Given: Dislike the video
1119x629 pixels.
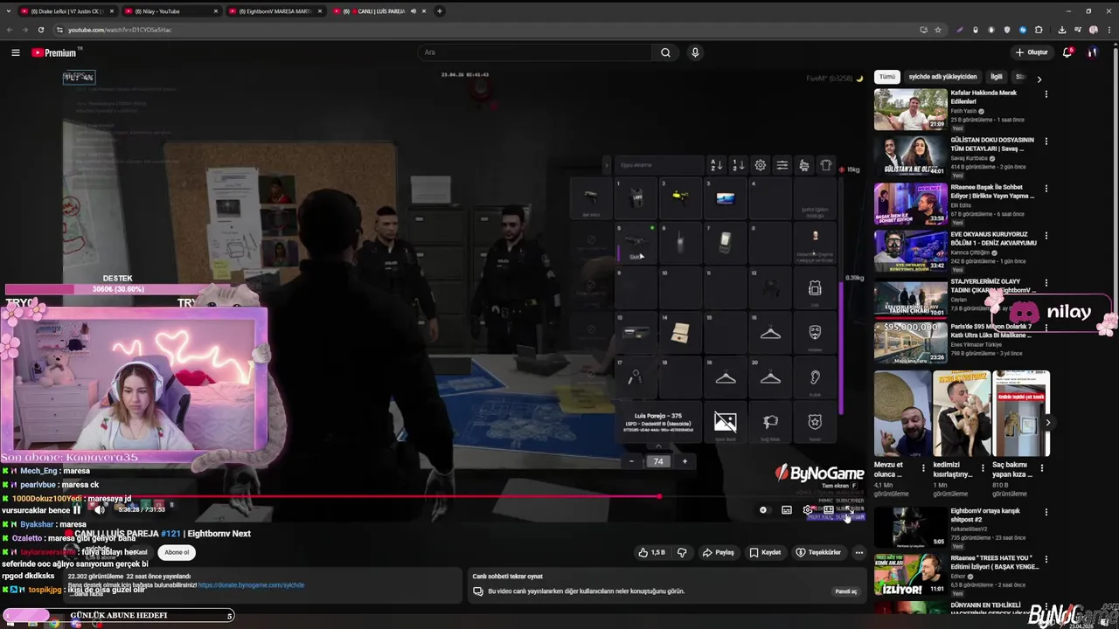Looking at the screenshot, I should 682,552.
